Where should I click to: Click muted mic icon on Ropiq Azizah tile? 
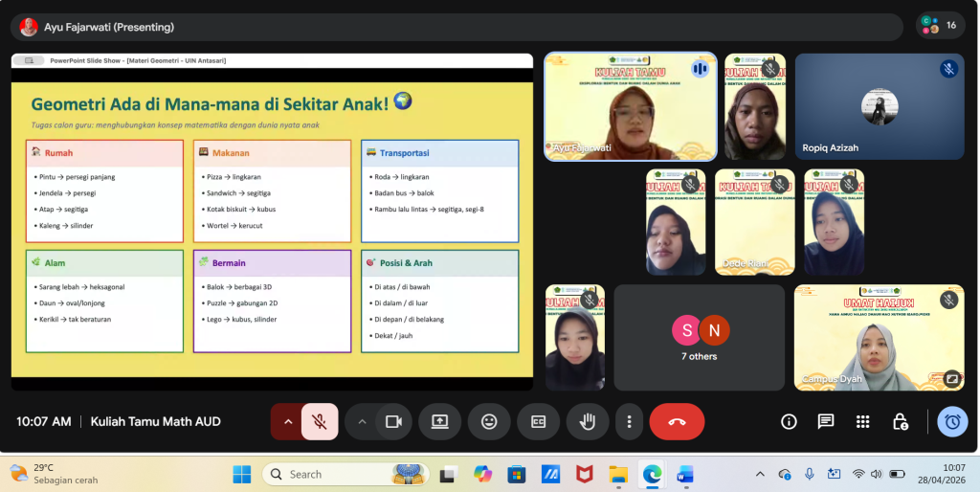point(948,69)
